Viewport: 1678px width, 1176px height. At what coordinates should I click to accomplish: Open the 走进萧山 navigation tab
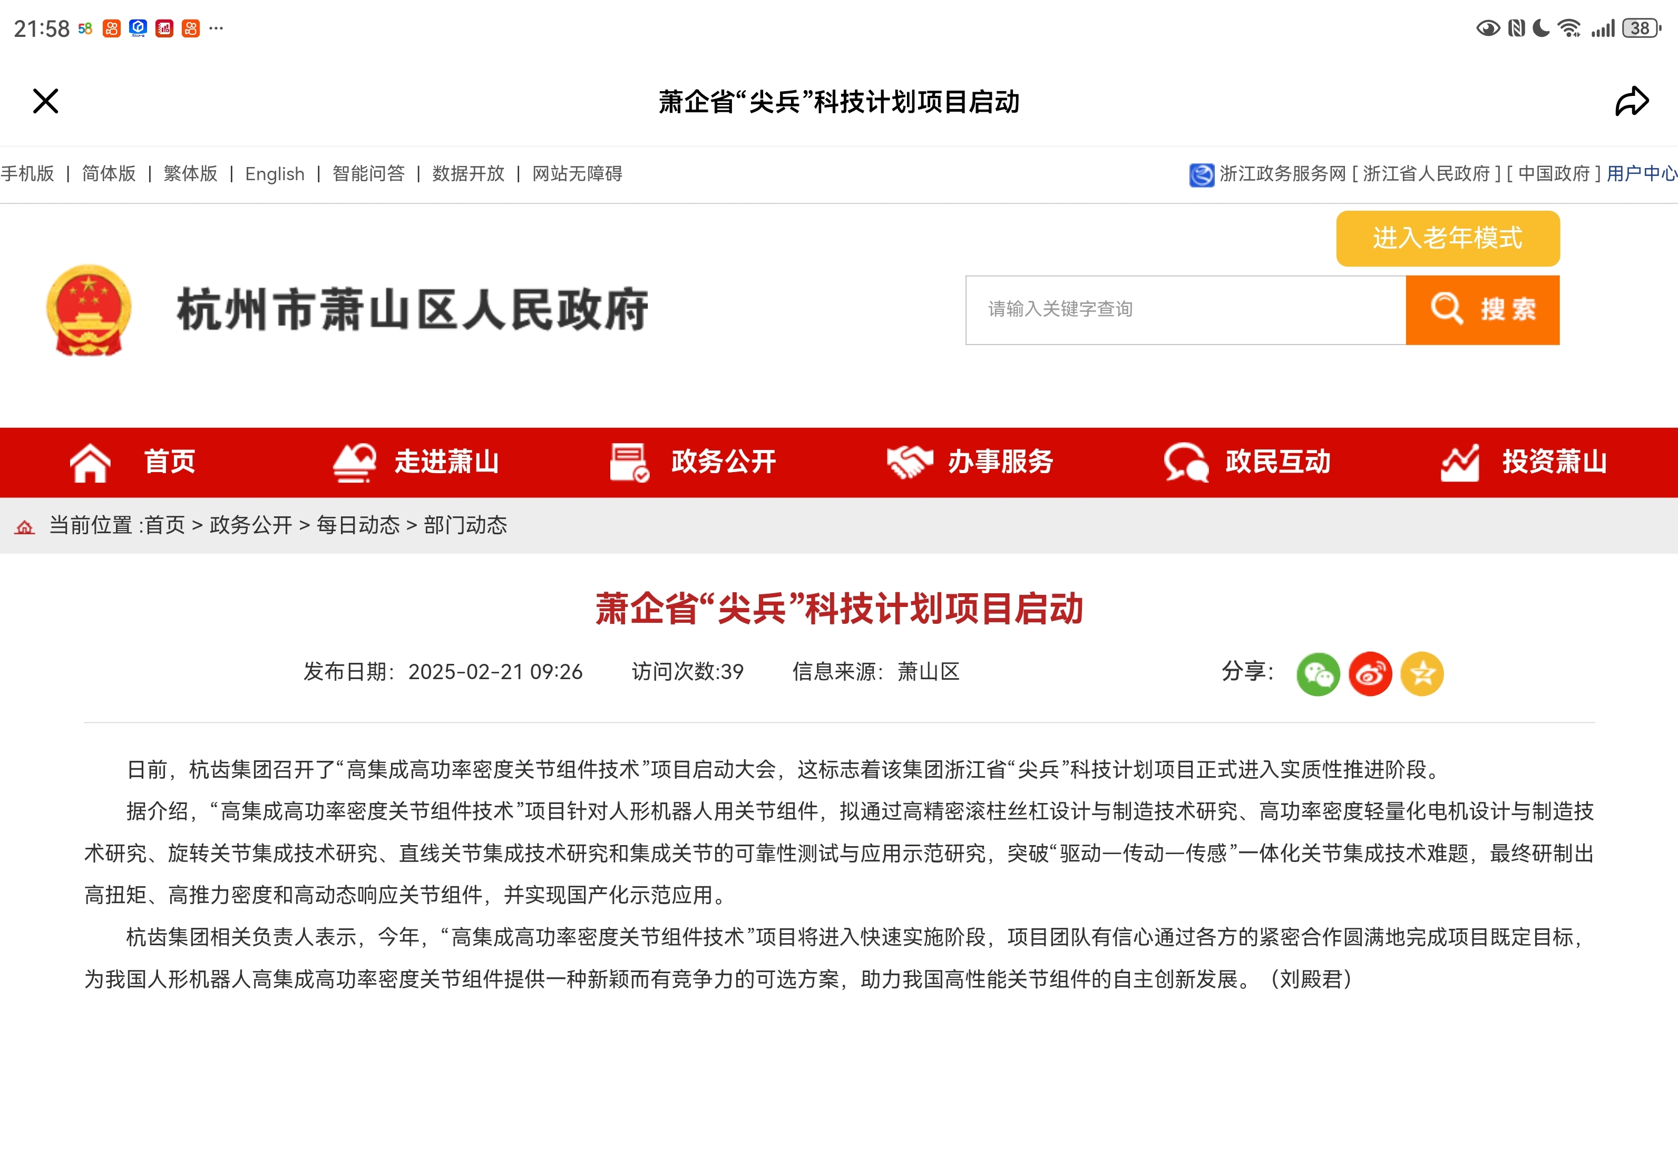pos(416,463)
